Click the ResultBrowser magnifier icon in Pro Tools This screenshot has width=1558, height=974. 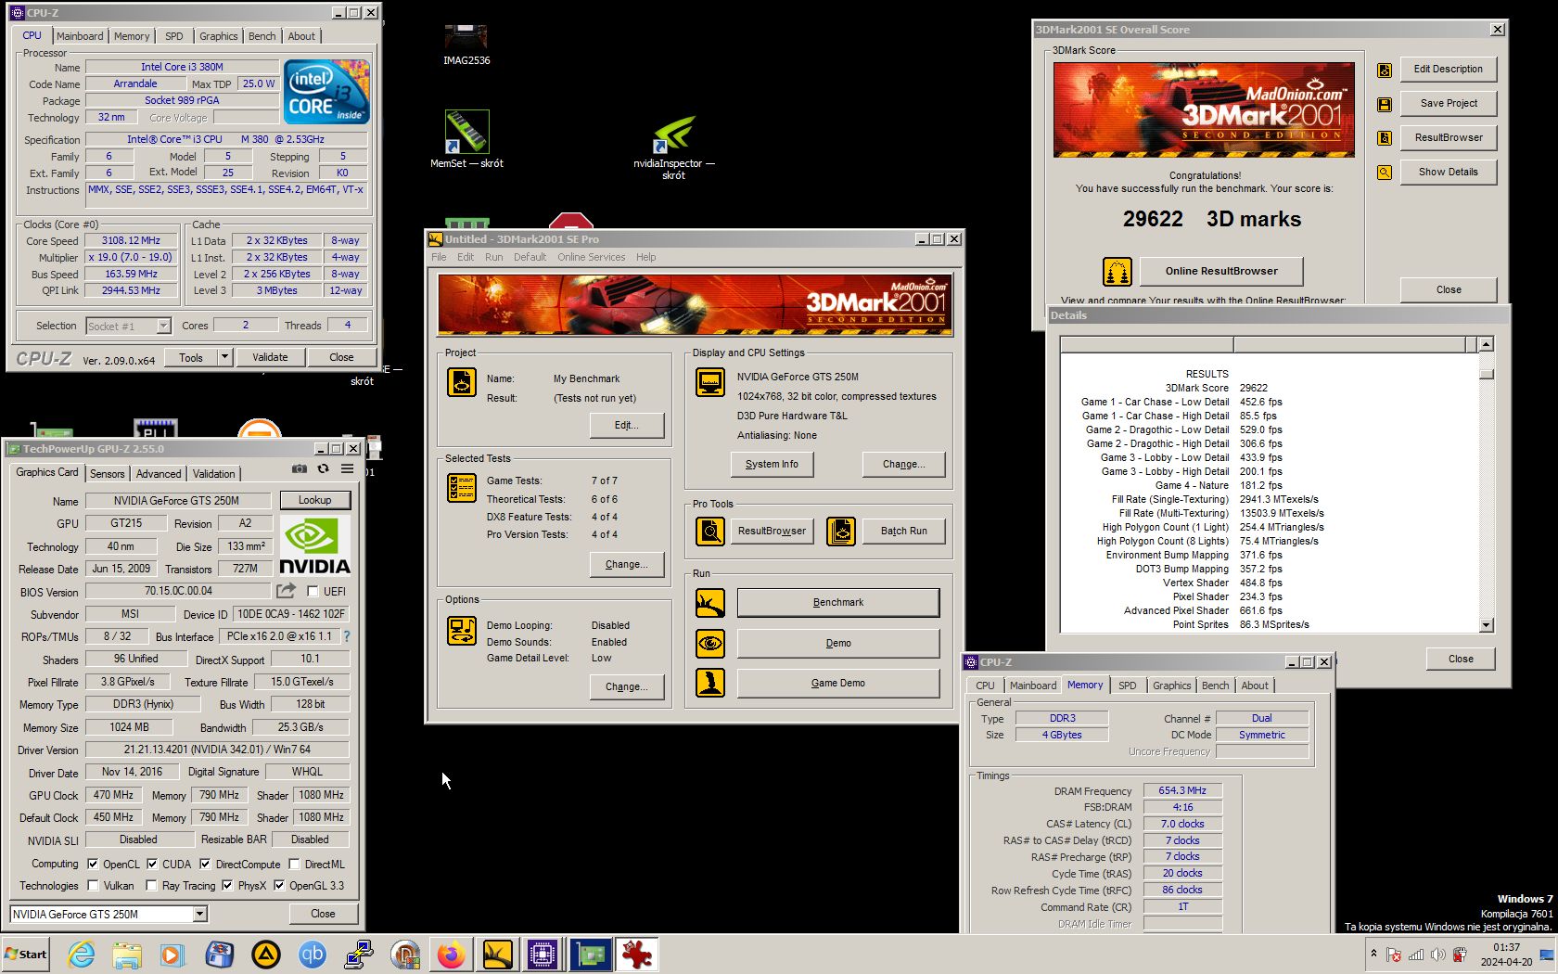point(710,532)
